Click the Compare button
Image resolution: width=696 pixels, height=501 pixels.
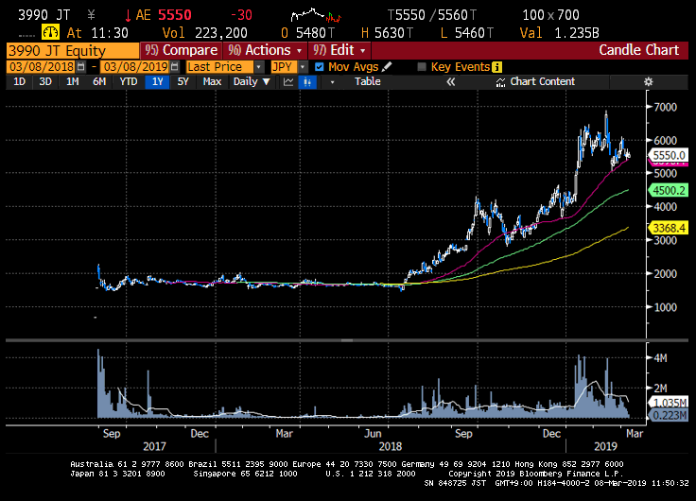click(180, 50)
